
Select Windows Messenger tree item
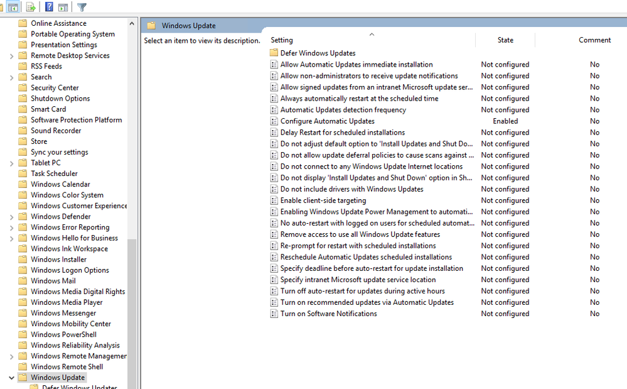pos(63,313)
